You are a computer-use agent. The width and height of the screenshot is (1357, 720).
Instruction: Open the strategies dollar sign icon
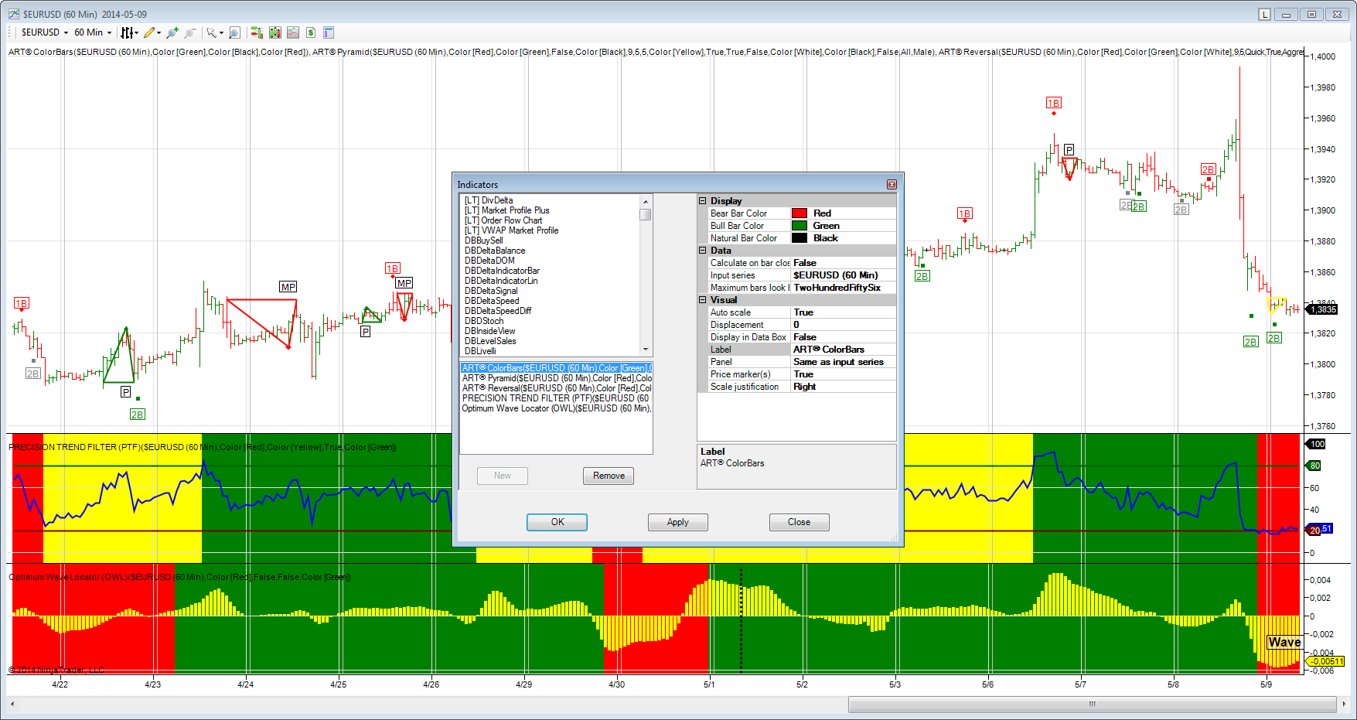(x=311, y=32)
